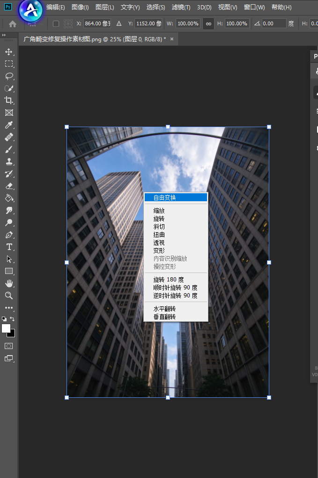The width and height of the screenshot is (318, 478).
Task: Choose 水平翻转 in context menu
Action: [176, 309]
